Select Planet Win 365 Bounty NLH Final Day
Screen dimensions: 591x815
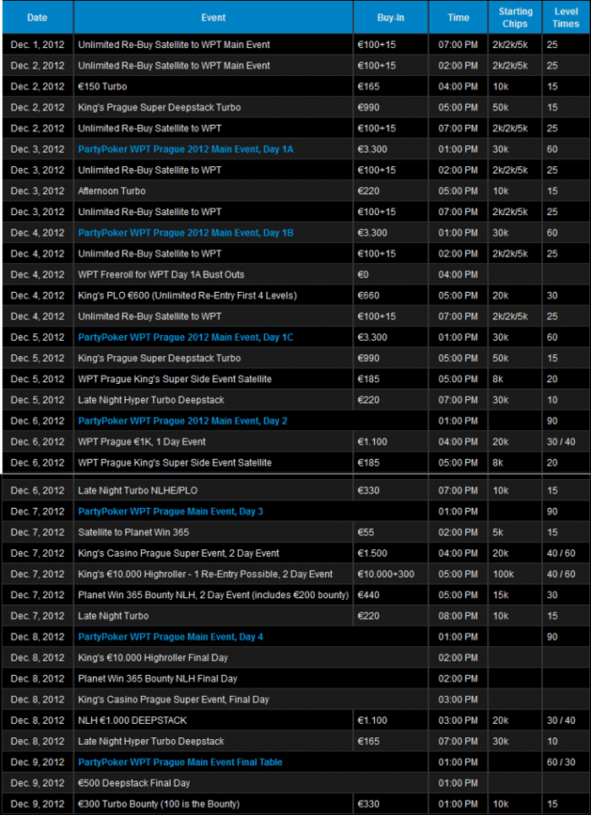158,678
